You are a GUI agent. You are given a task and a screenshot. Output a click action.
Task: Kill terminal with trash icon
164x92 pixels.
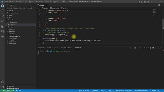tap(153, 48)
